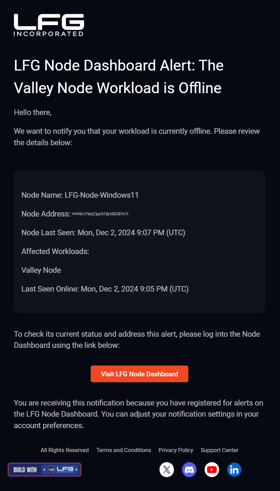280x491 pixels.
Task: Open the Privacy Policy link
Action: click(176, 450)
